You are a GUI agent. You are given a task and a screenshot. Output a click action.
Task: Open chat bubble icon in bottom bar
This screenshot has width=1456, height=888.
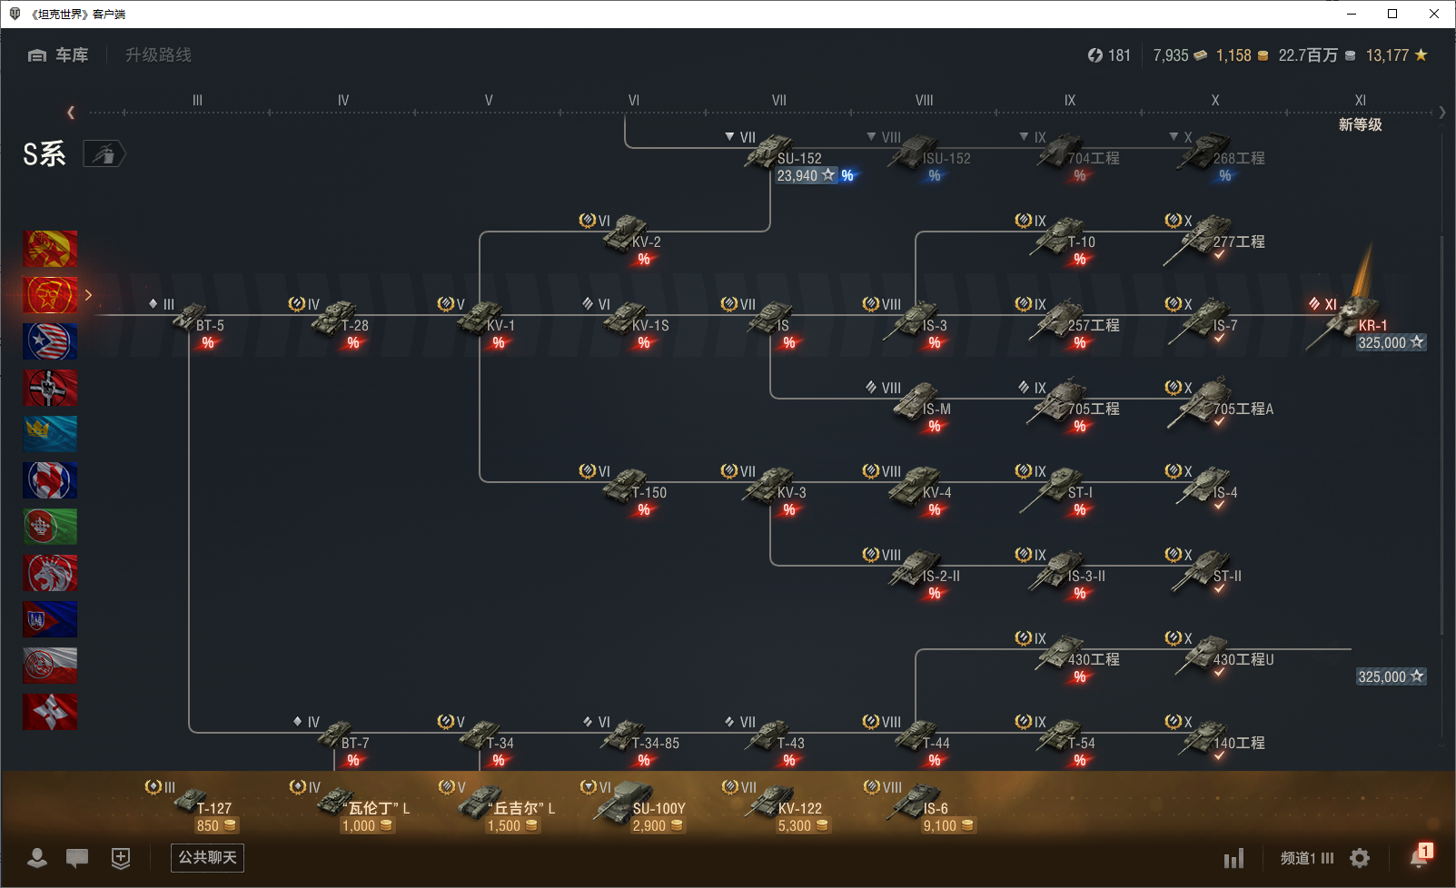point(77,858)
